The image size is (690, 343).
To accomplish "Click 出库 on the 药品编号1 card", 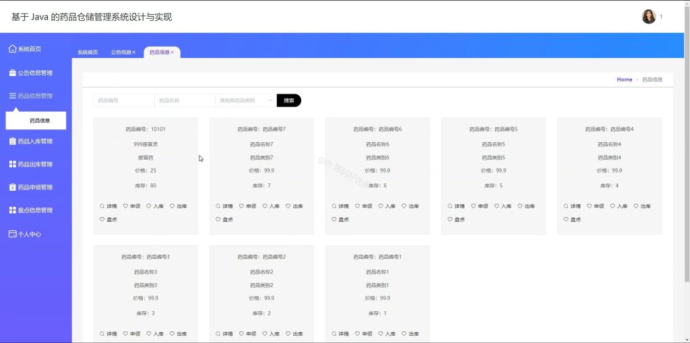I will pos(410,334).
